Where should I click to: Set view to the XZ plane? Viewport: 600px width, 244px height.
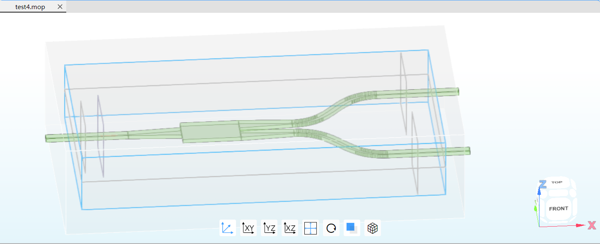(x=289, y=228)
